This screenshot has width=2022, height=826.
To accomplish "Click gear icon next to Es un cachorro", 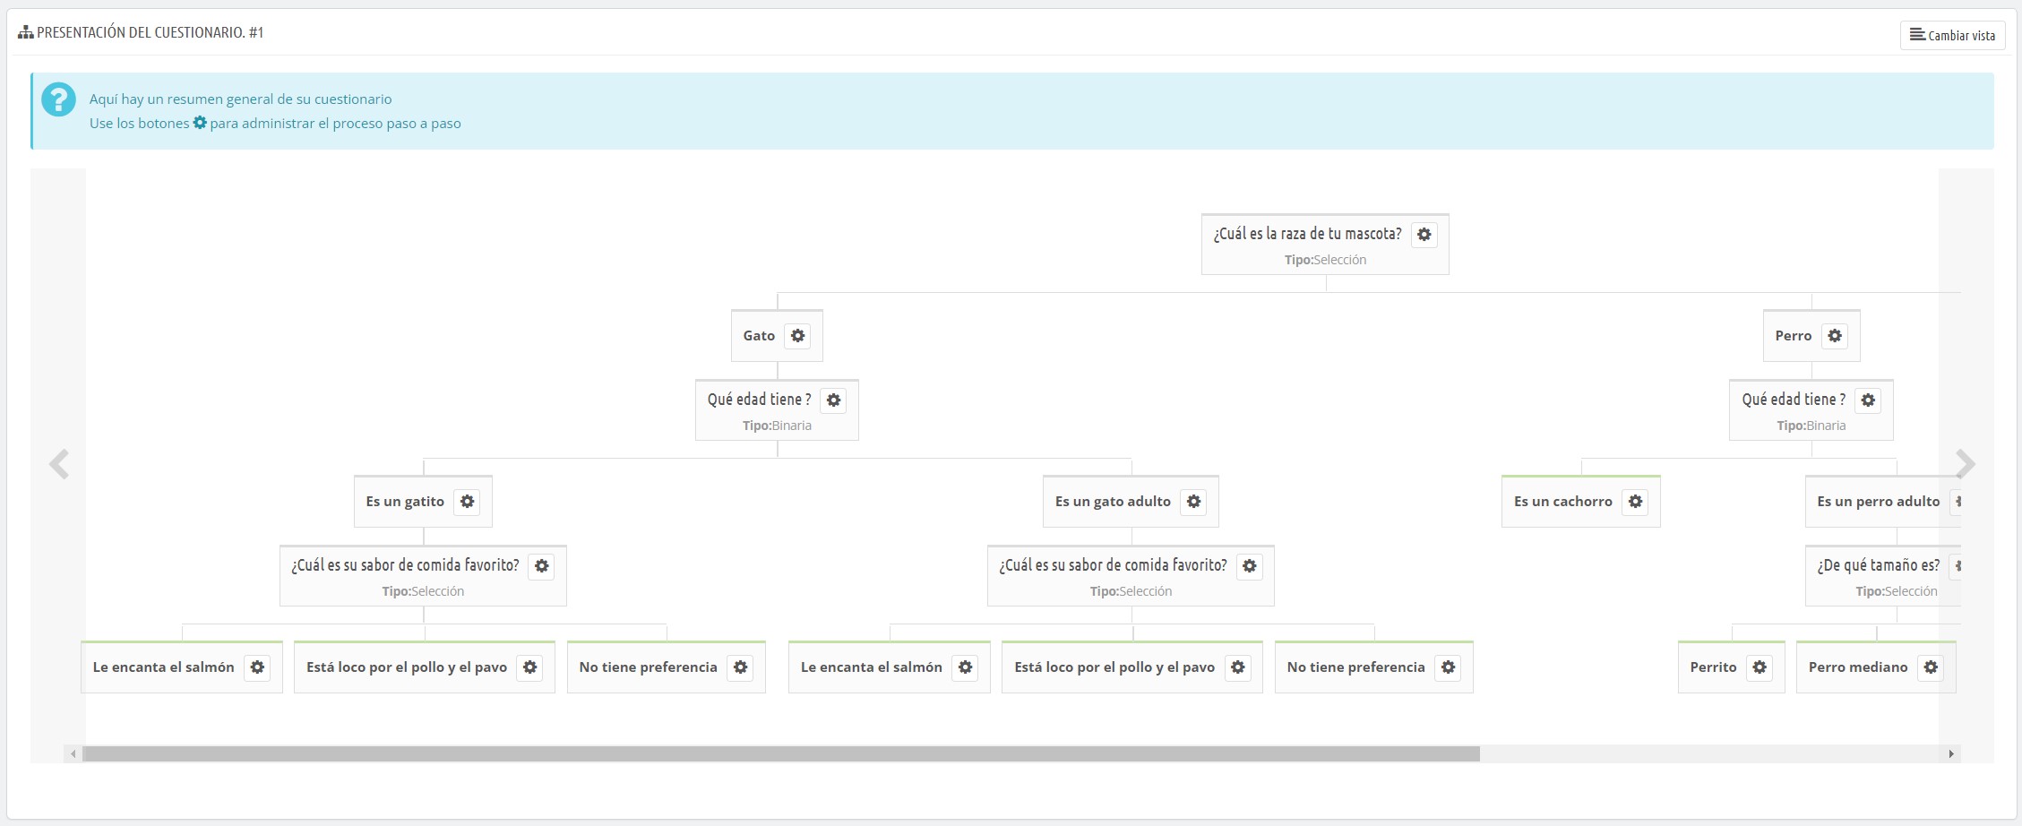I will click(x=1635, y=502).
